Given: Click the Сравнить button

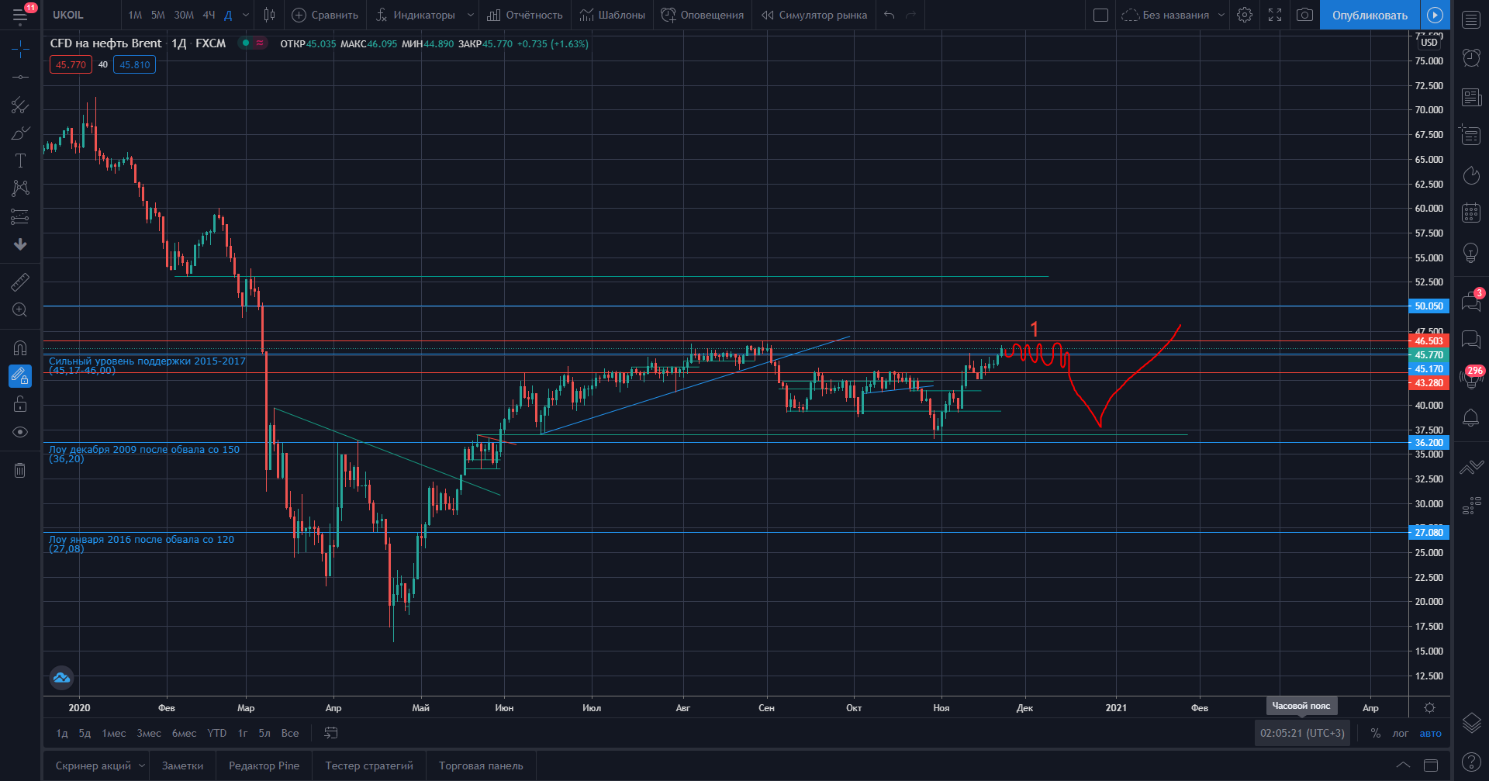Looking at the screenshot, I should click(325, 15).
